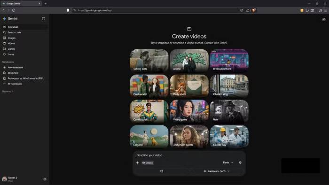The height and width of the screenshot is (185, 329).
Task: Select the Noir template
Action: coord(229,111)
